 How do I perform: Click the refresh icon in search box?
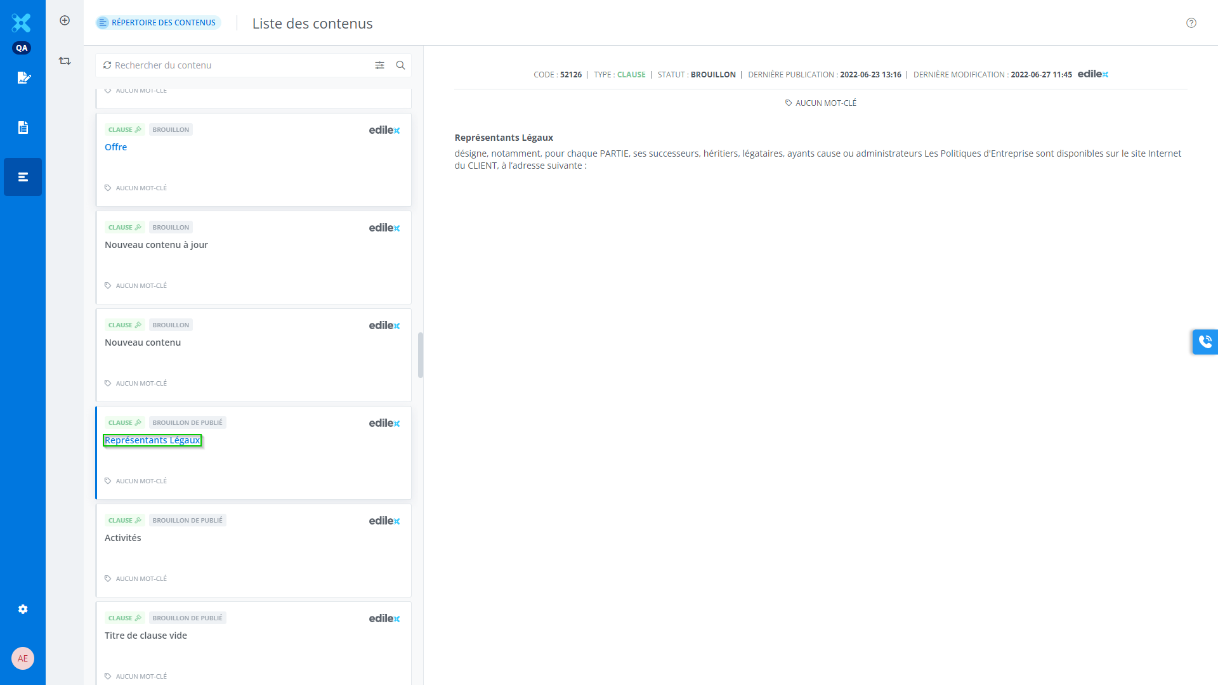pos(107,65)
